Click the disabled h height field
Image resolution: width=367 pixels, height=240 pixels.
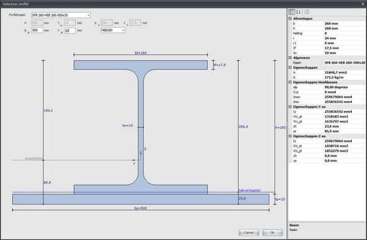coord(37,23)
